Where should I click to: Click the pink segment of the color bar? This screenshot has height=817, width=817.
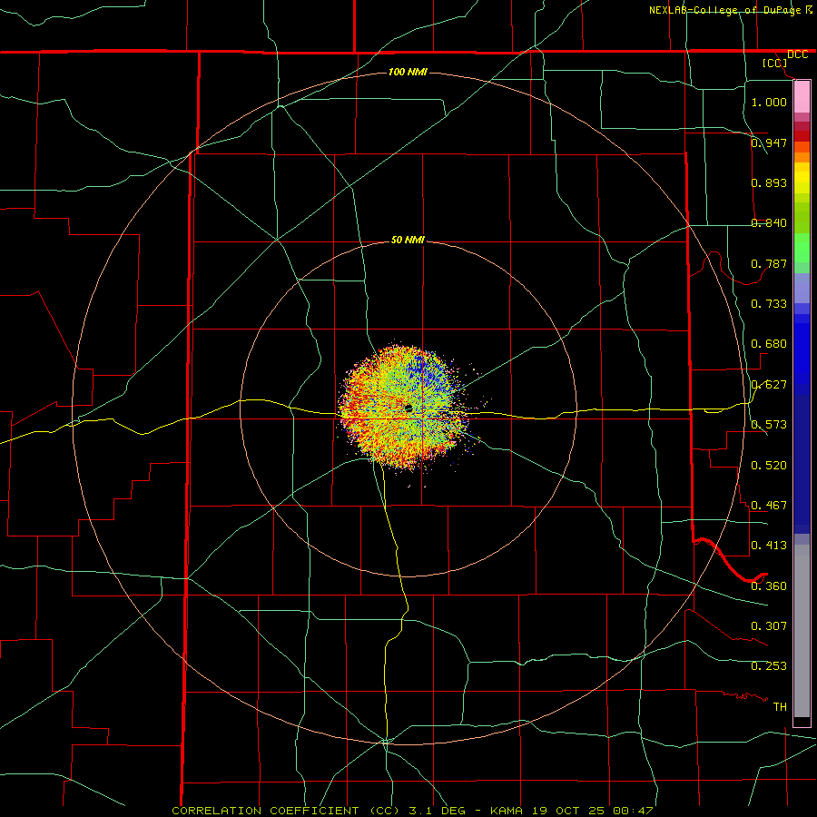(x=802, y=97)
